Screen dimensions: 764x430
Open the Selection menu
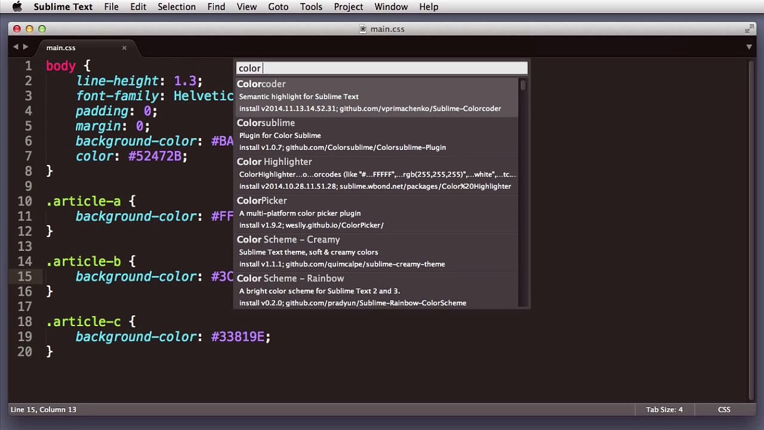177,7
